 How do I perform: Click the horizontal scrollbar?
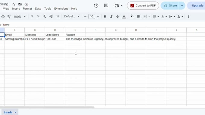pyautogui.click(x=47, y=107)
